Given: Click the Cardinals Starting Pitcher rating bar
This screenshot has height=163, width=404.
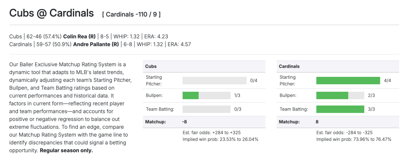Looking at the screenshot, I should (348, 80).
